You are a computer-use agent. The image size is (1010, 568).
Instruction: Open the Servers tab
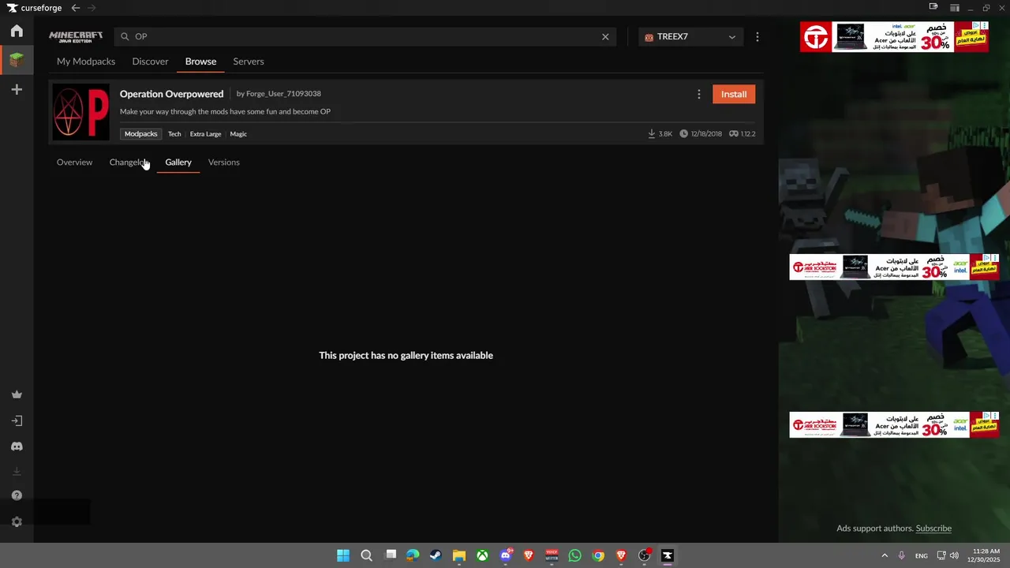coord(249,62)
